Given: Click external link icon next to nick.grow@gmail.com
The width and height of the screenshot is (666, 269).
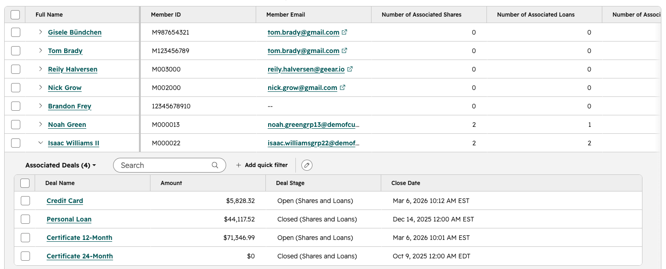Looking at the screenshot, I should 342,88.
